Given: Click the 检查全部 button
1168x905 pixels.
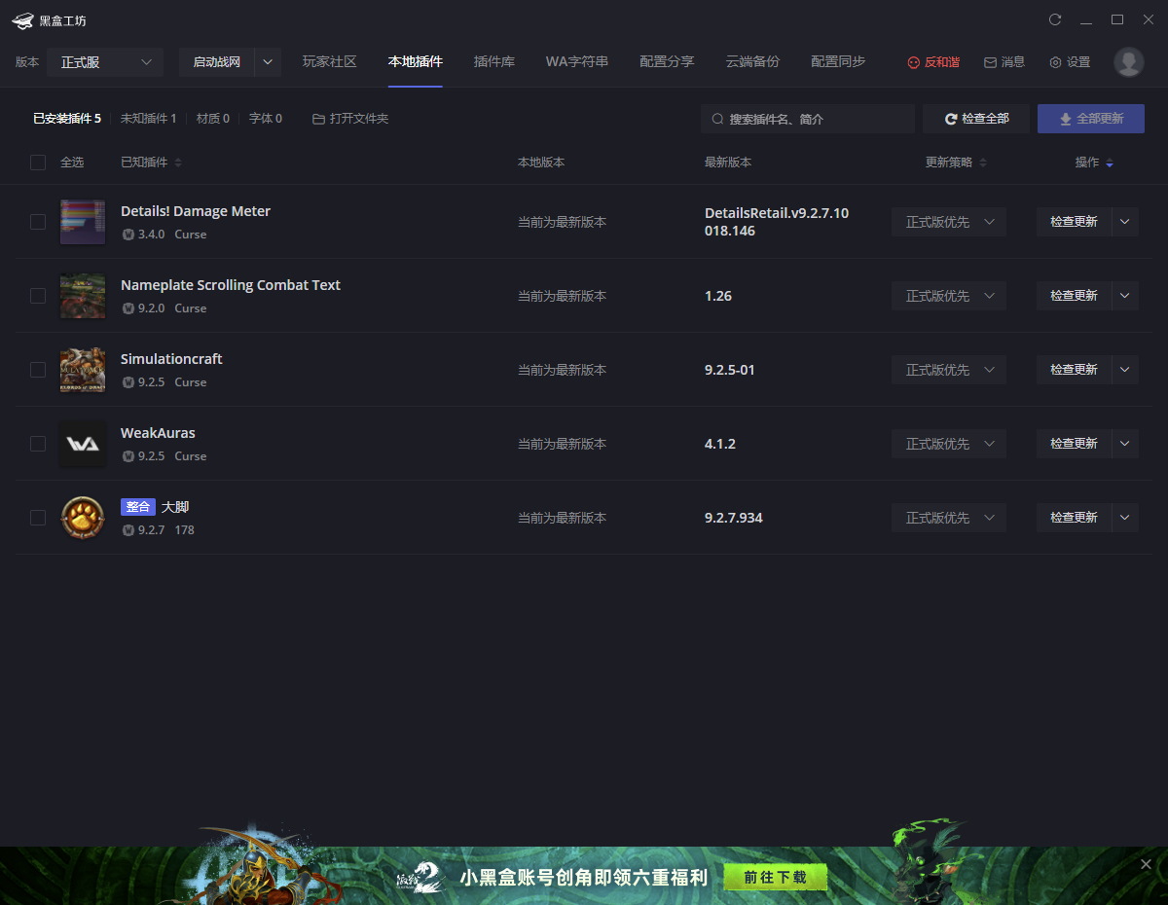Looking at the screenshot, I should 976,119.
